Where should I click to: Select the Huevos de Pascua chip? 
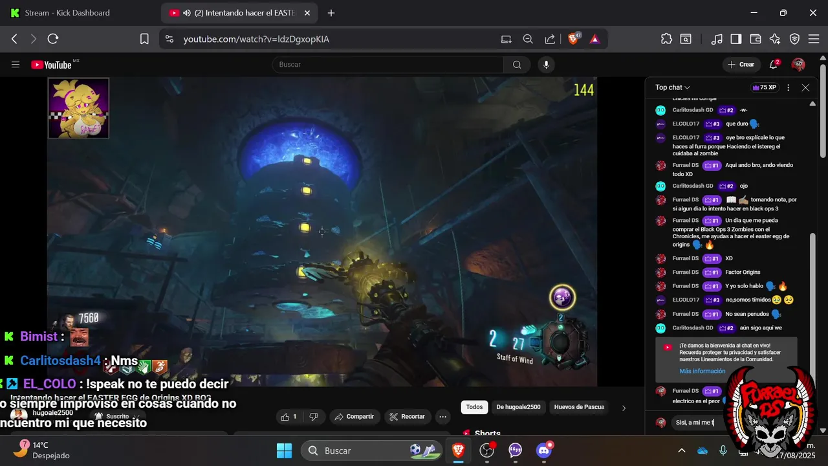580,407
